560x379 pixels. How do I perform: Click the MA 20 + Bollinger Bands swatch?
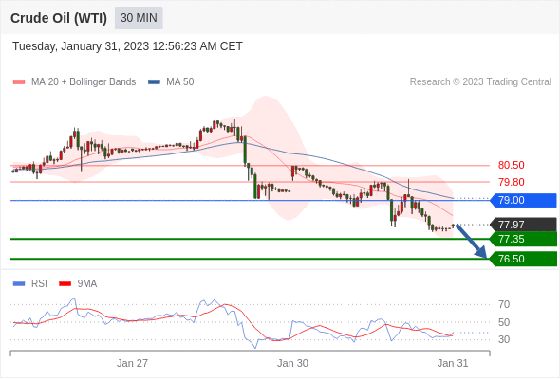(x=19, y=82)
